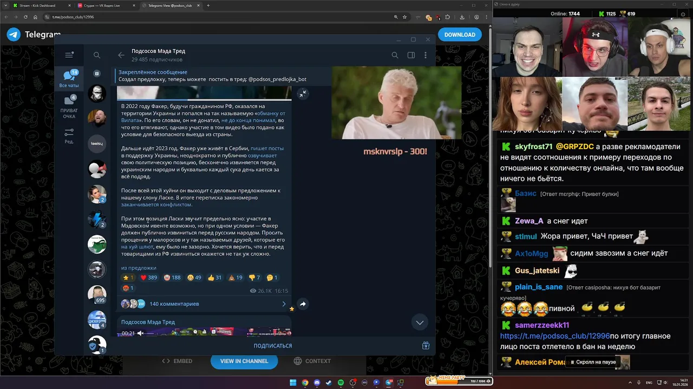Open gift icon next to Подписаться

[426, 346]
